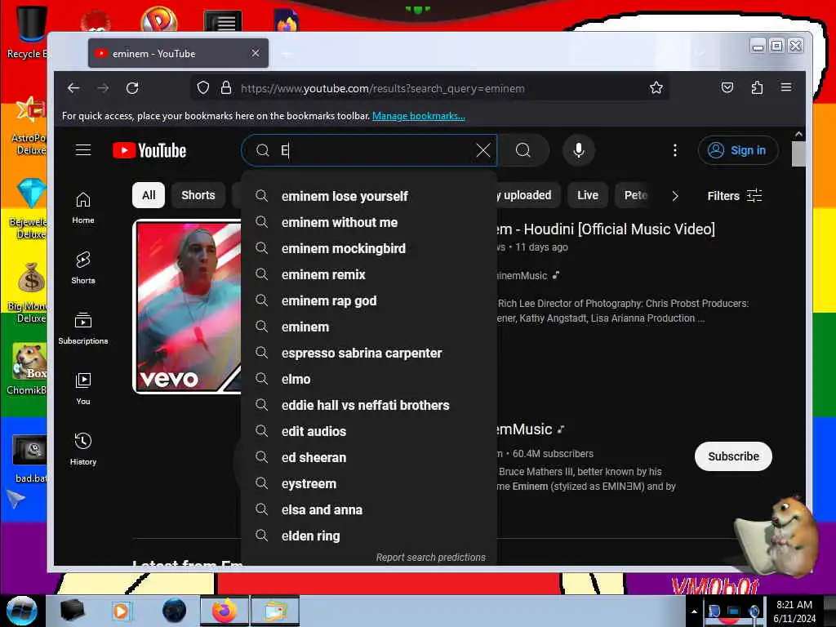Choose suggestion elmo
Viewport: 836px width, 627px height.
pyautogui.click(x=369, y=379)
